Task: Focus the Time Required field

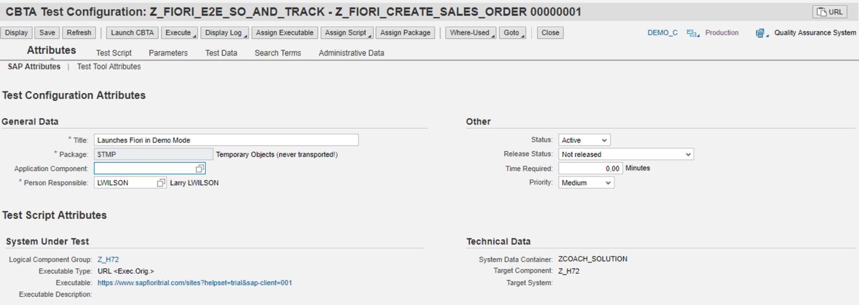Action: (x=590, y=168)
